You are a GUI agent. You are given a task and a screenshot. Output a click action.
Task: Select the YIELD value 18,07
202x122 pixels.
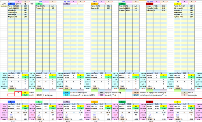11,119
